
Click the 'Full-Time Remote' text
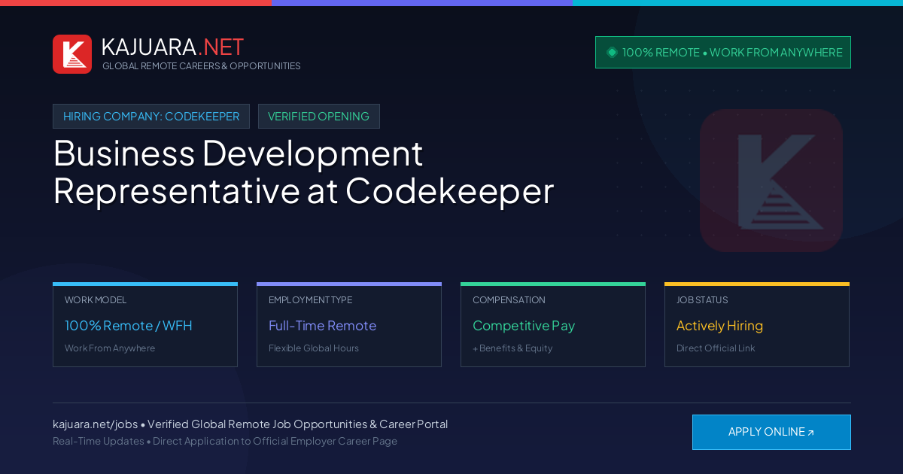322,326
